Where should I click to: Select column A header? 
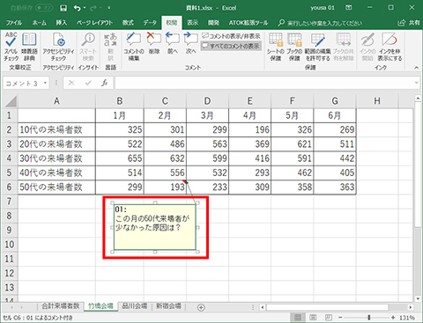click(56, 101)
